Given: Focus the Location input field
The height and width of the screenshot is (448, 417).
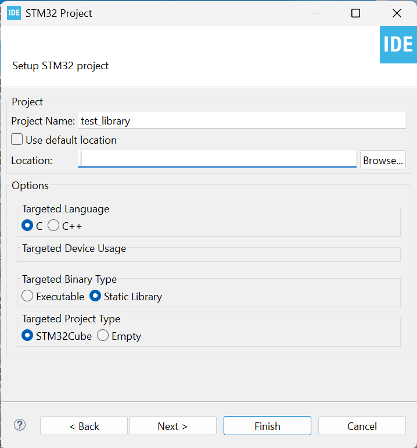Looking at the screenshot, I should pos(217,159).
